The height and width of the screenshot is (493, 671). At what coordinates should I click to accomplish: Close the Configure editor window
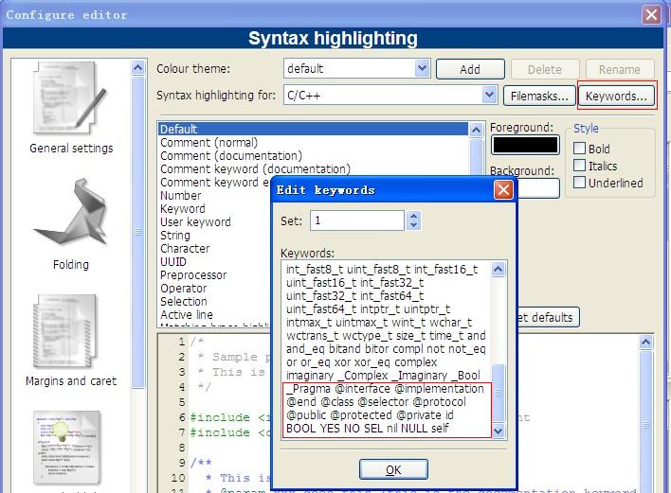(651, 14)
